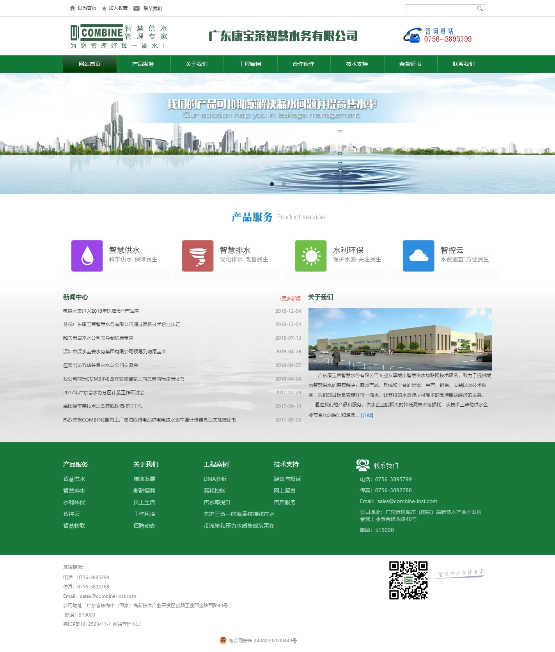This screenshot has height=652, width=555.
Task: Open news 应邀出访五华县自来水总公司交流会
Action: click(101, 365)
